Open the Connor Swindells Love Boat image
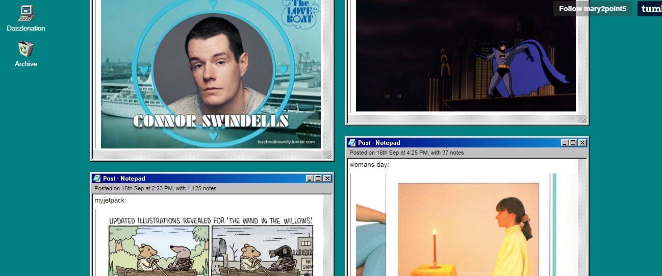Screen dimensions: 662x276 pyautogui.click(x=211, y=74)
